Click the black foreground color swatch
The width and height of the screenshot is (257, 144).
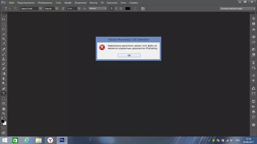[2, 121]
